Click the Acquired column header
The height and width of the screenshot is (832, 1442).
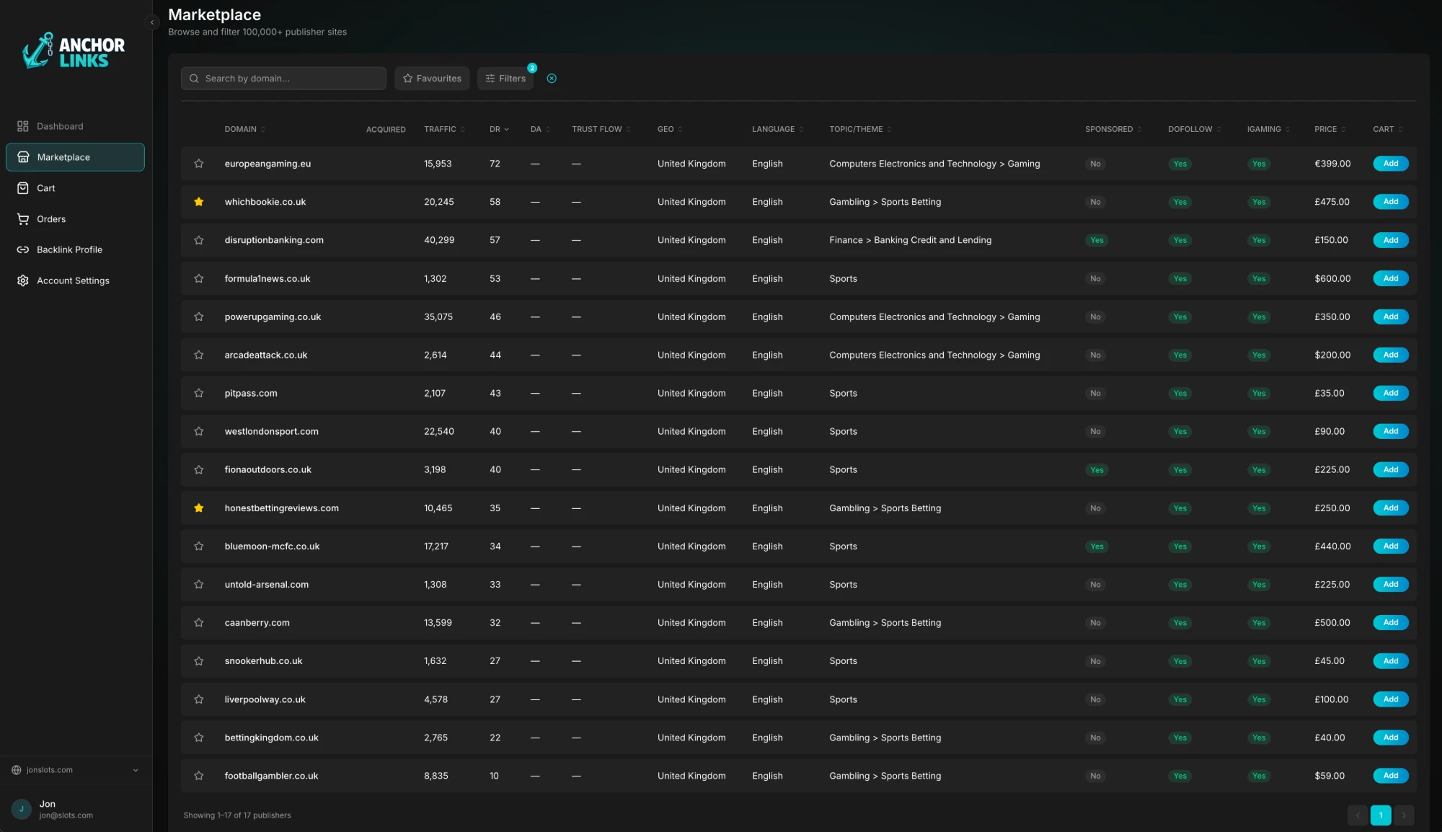pos(386,130)
